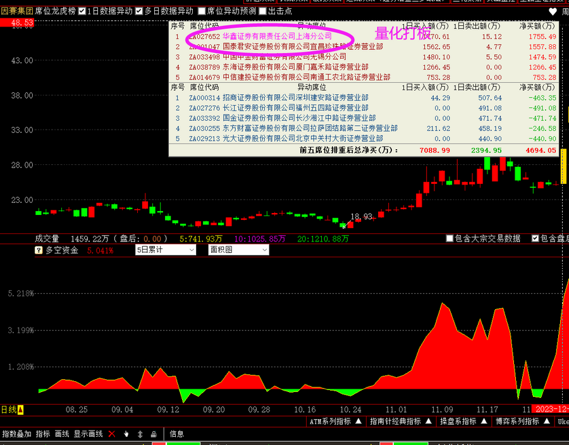Screen dimensions: 569x445
Task: Select the 中国中金财富证券 无锡分公司 row
Action: pyautogui.click(x=364, y=57)
